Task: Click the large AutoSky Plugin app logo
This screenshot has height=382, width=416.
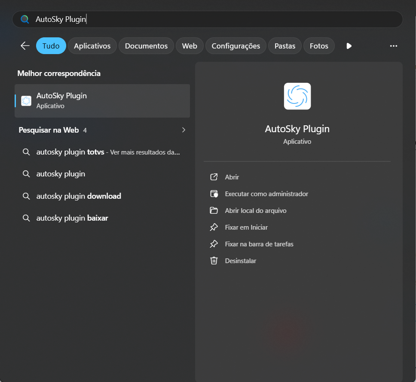Action: click(x=297, y=96)
